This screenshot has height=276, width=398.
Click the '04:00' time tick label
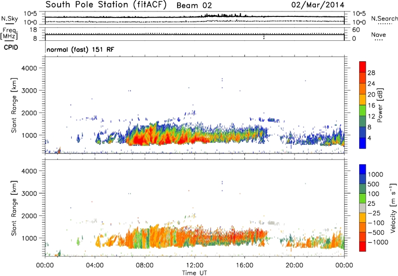[x=95, y=266]
